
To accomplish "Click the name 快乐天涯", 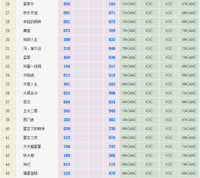I will 31,13.
